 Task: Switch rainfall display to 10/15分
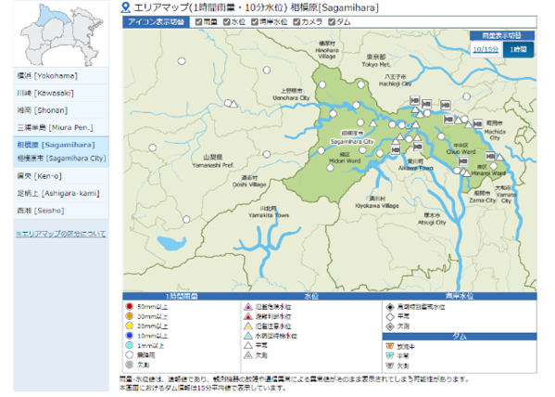coord(486,50)
